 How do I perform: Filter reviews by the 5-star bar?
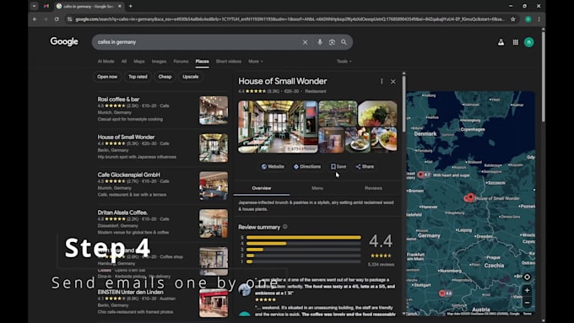click(x=304, y=238)
